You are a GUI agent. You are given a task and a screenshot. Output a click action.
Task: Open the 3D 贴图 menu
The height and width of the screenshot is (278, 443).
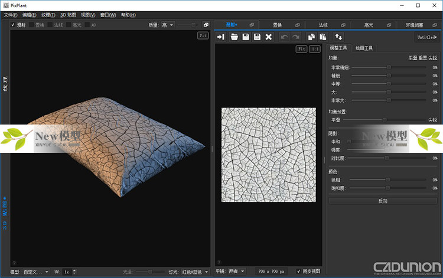click(68, 15)
